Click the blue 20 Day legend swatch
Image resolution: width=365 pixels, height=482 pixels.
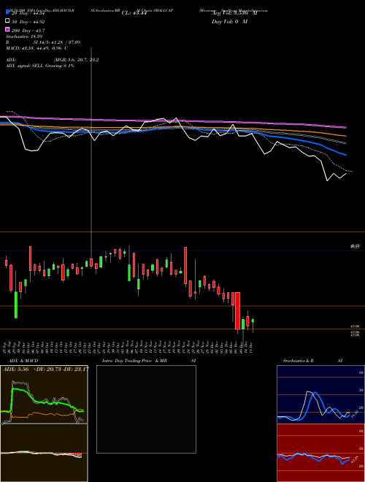[x=8, y=13]
